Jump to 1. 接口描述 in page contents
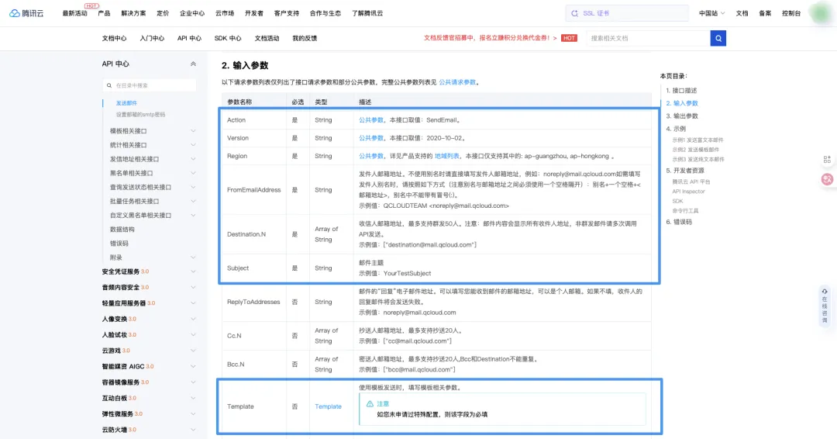The height and width of the screenshot is (439, 837). coord(681,91)
